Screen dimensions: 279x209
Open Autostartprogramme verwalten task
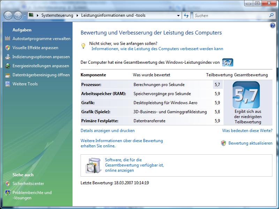click(x=42, y=39)
